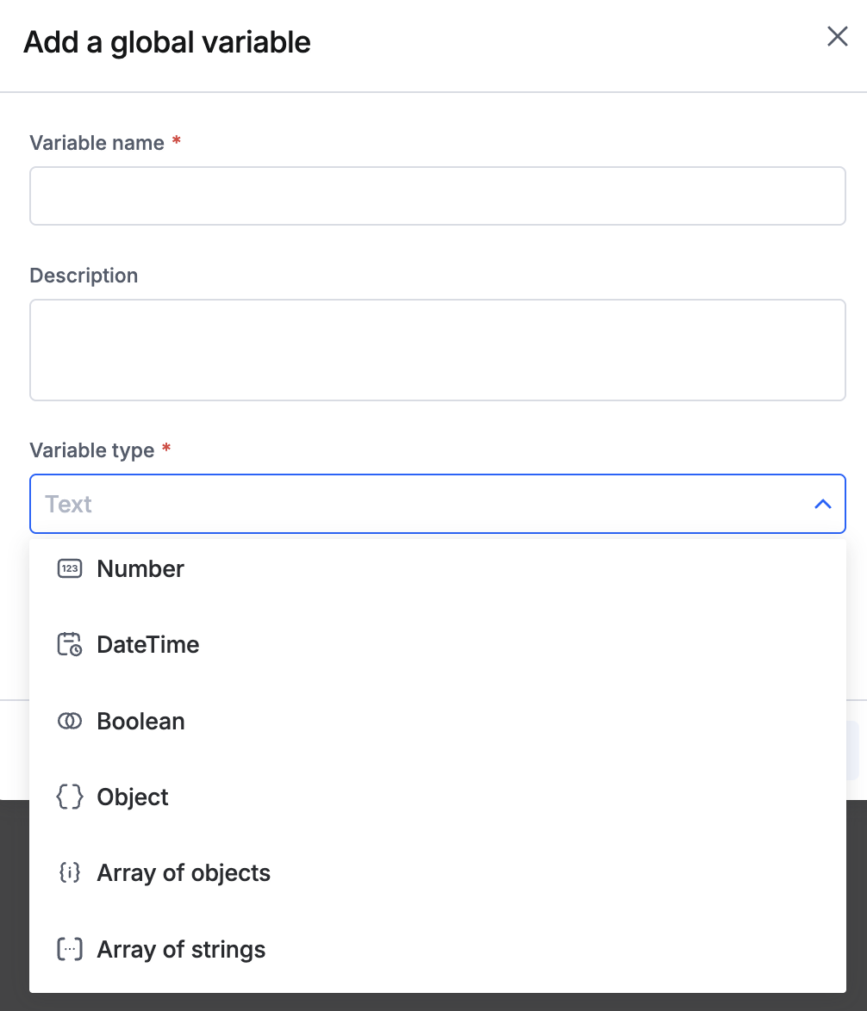This screenshot has height=1011, width=867.
Task: Click the Text placeholder in the type selector
Action: point(67,504)
